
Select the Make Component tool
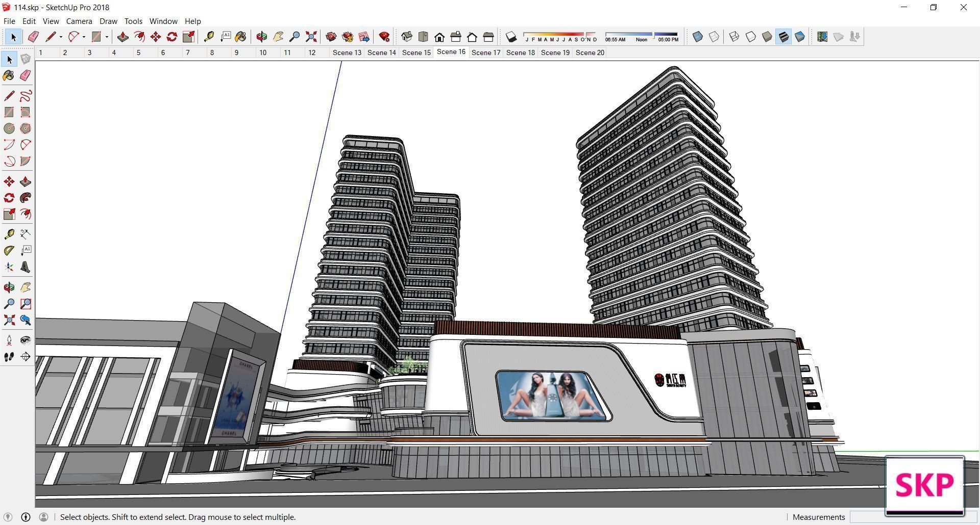(26, 59)
